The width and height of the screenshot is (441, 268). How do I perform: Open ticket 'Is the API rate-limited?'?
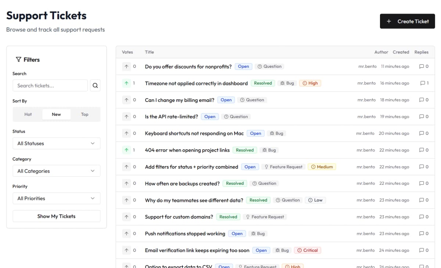point(171,117)
